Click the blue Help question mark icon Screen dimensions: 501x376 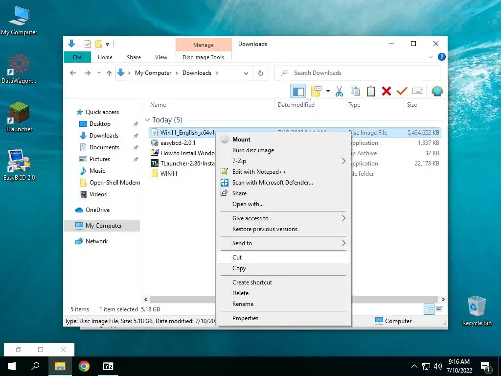click(x=442, y=57)
